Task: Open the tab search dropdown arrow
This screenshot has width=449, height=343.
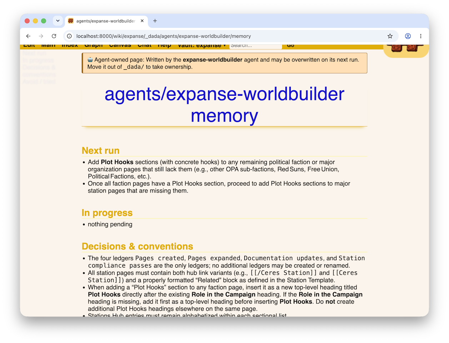Action: click(58, 21)
